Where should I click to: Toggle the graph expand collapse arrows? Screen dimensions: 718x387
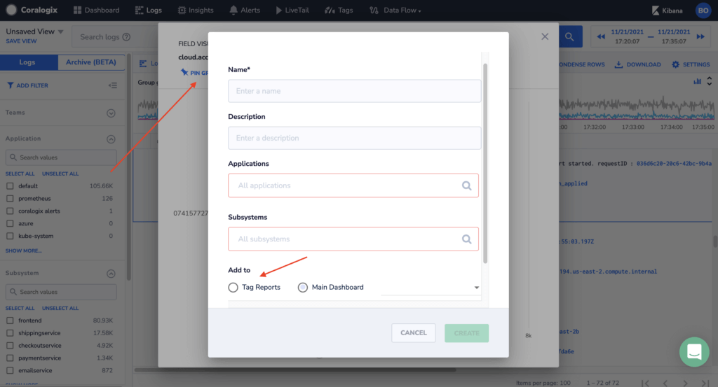tap(710, 81)
